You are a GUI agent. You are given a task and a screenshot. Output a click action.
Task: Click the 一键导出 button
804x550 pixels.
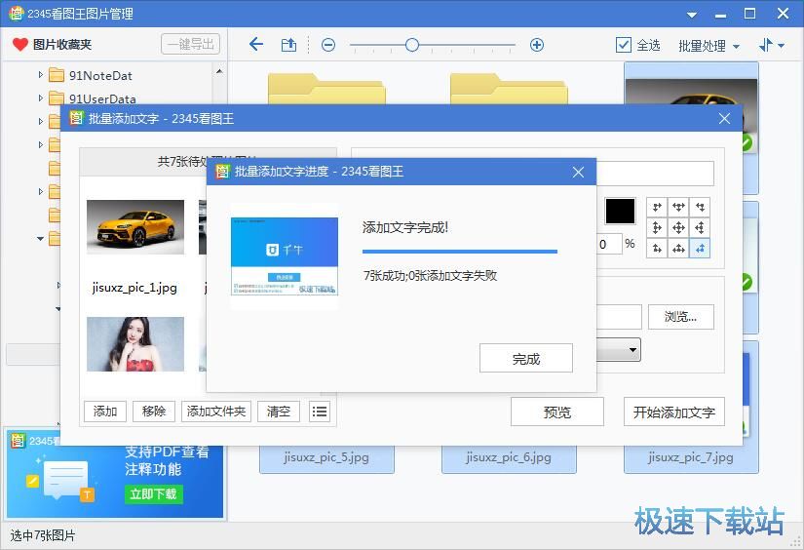[x=190, y=44]
